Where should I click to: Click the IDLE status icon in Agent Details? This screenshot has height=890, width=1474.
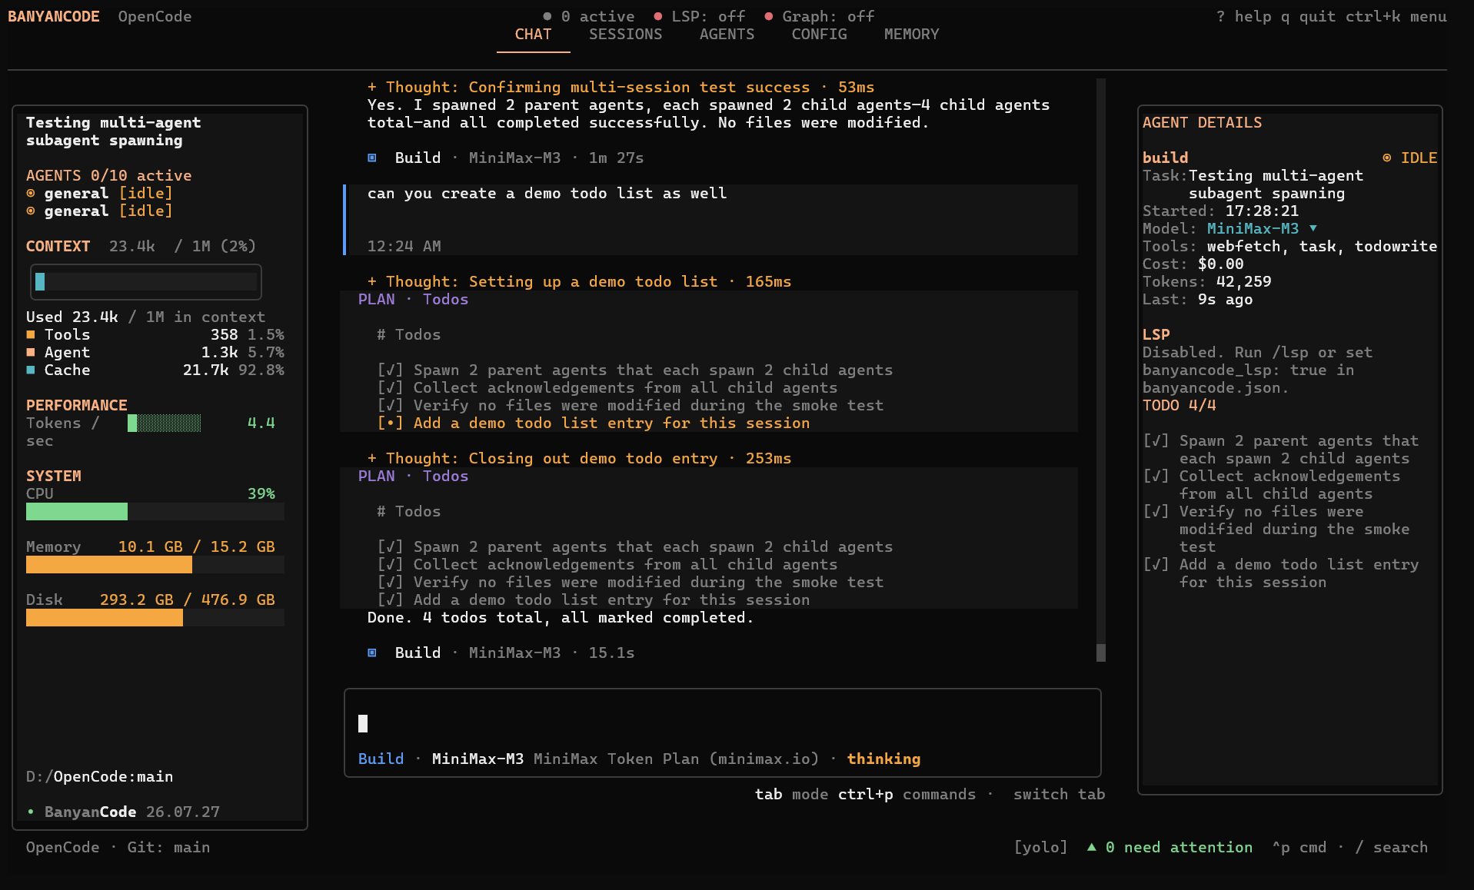[x=1387, y=158]
